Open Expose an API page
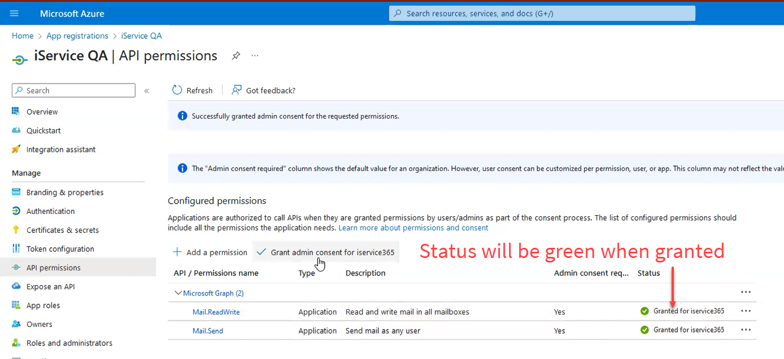This screenshot has height=359, width=784. tap(50, 287)
